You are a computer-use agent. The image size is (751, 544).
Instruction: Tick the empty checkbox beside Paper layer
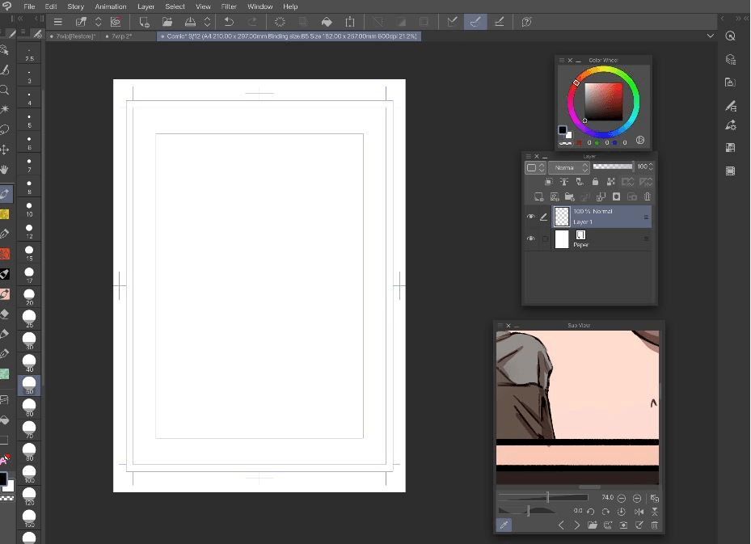pyautogui.click(x=545, y=239)
